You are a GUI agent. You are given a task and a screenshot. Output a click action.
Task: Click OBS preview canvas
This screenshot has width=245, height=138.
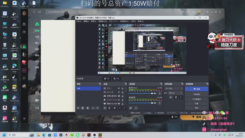[x=142, y=49]
